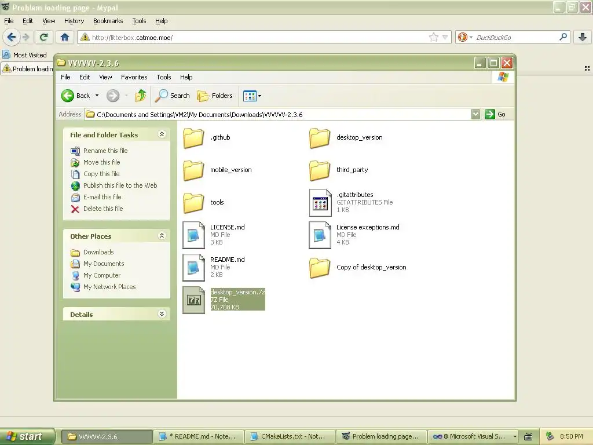Select License exceptions.md file icon
The height and width of the screenshot is (445, 593).
(x=320, y=235)
